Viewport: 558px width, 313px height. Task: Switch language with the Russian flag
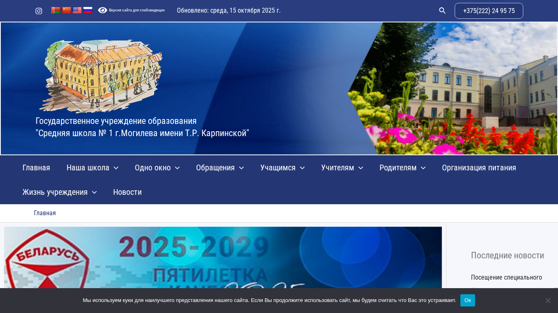tap(88, 10)
